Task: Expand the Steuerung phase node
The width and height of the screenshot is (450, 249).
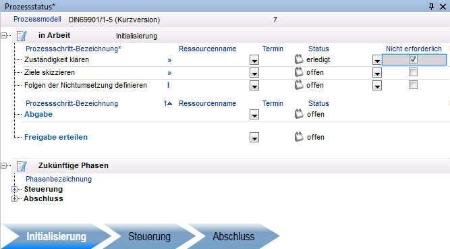Action: [14, 189]
